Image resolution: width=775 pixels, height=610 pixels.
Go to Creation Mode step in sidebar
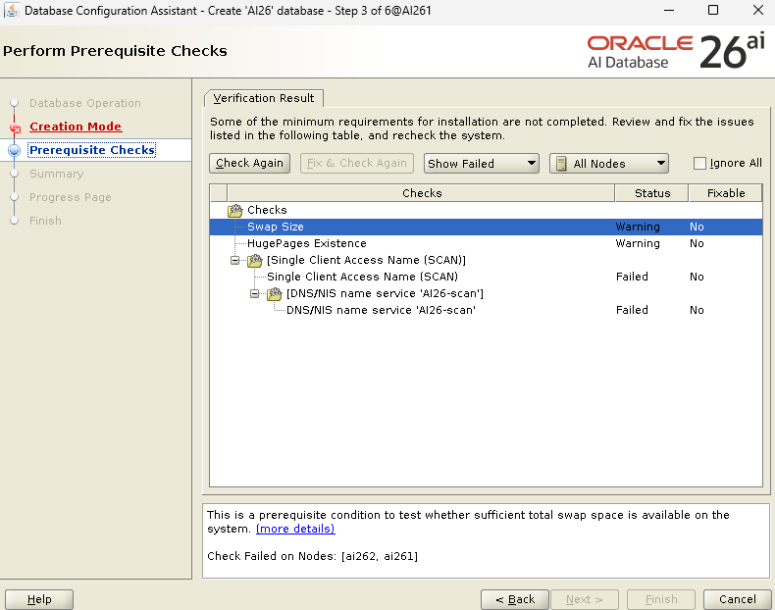pos(76,127)
